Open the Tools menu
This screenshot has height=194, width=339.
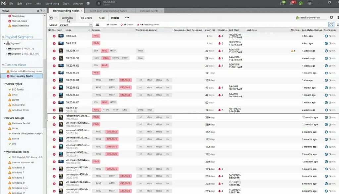66,3
